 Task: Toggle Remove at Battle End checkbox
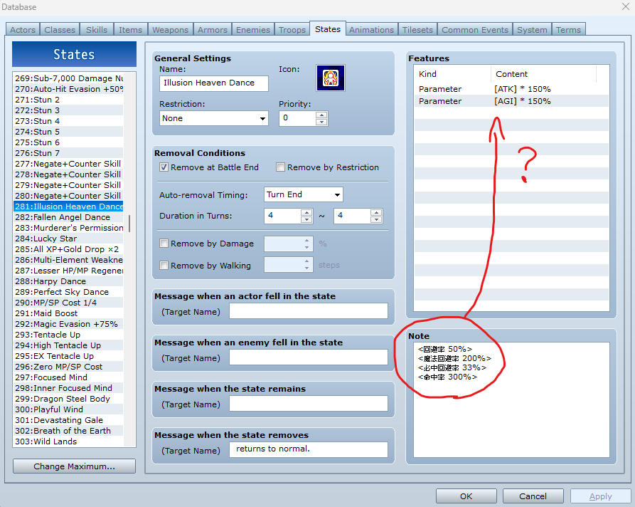[164, 167]
